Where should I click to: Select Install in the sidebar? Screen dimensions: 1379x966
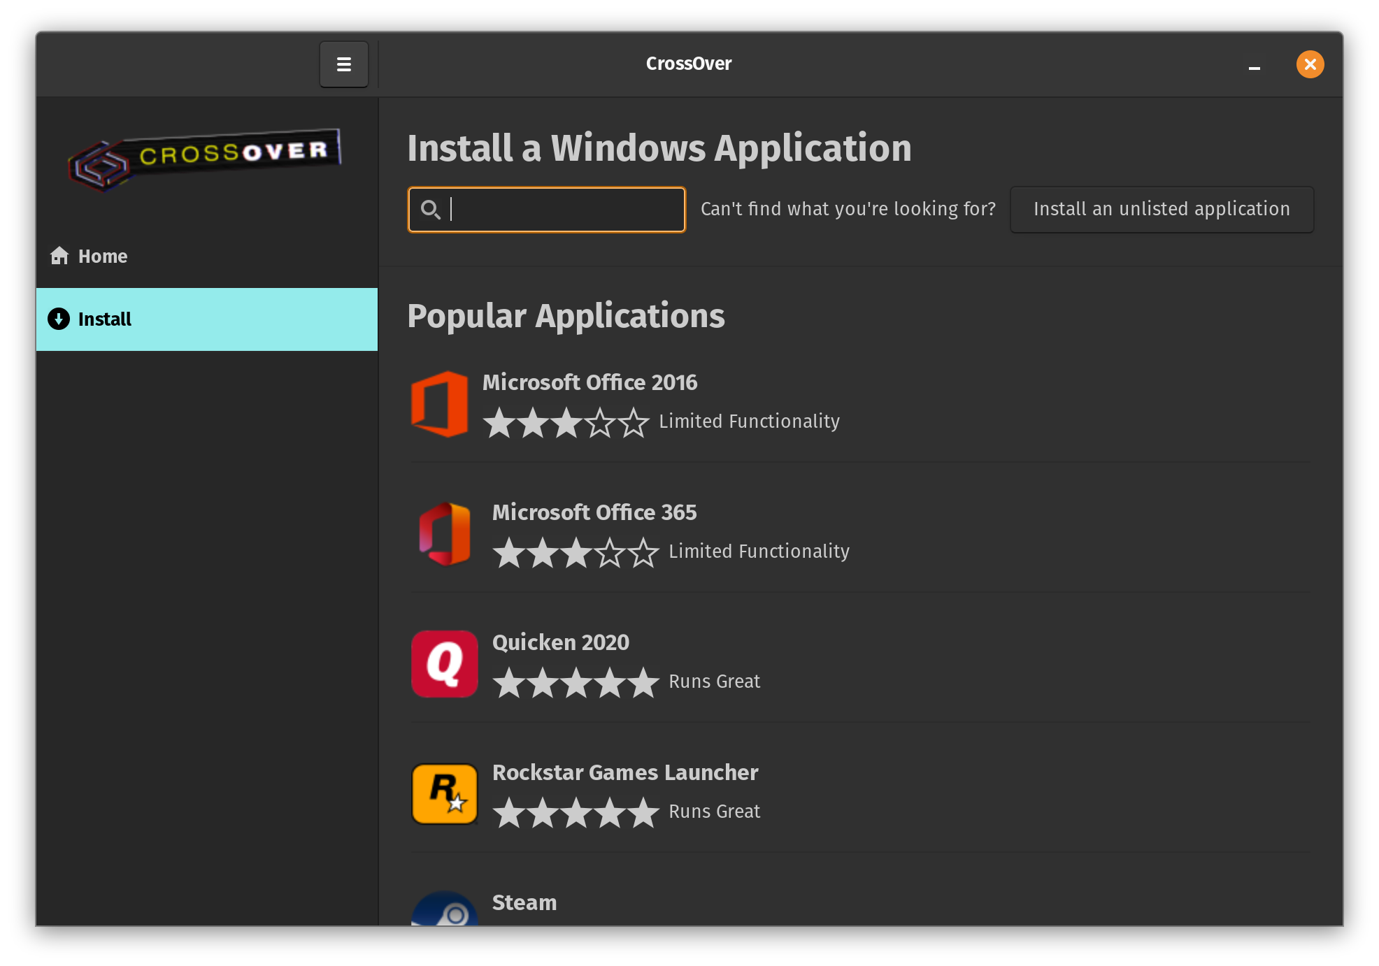pyautogui.click(x=207, y=319)
